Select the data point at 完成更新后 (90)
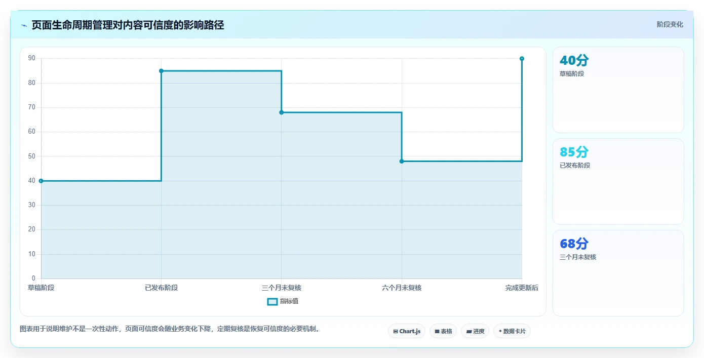The width and height of the screenshot is (704, 358). click(522, 59)
